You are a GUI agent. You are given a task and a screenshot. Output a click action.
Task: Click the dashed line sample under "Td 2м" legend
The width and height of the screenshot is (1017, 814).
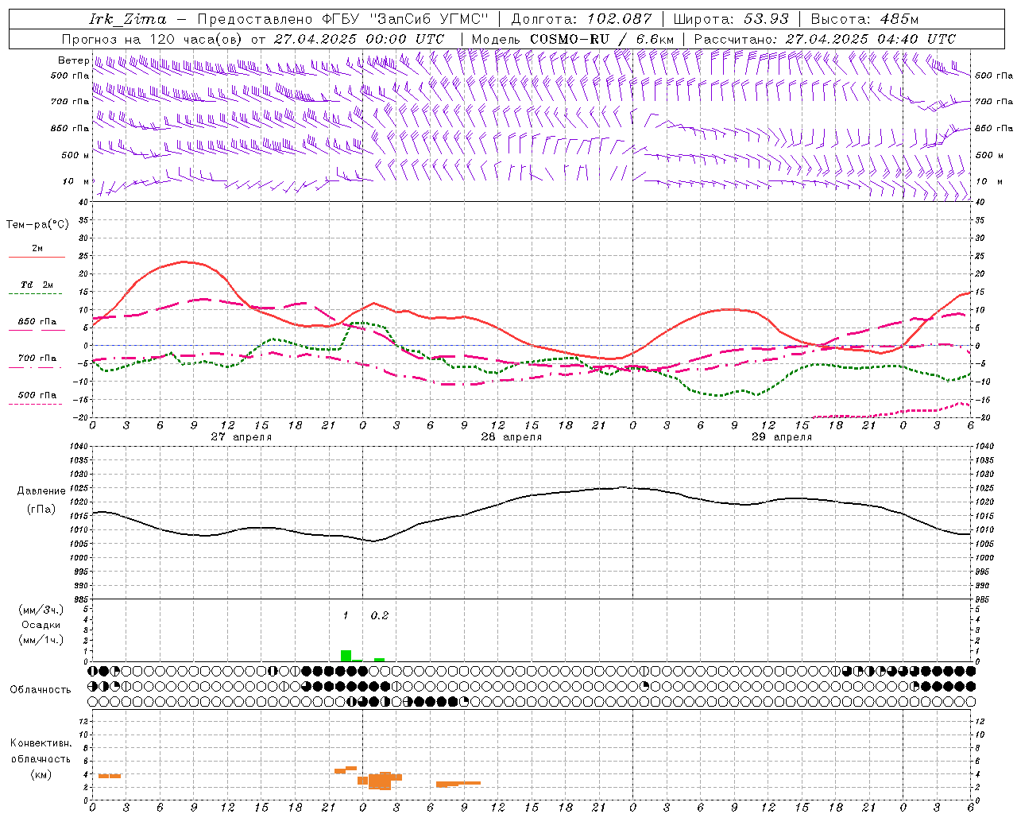pos(35,294)
